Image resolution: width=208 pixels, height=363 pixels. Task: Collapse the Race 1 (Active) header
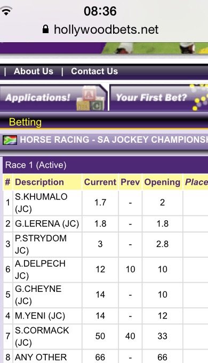[106, 165]
